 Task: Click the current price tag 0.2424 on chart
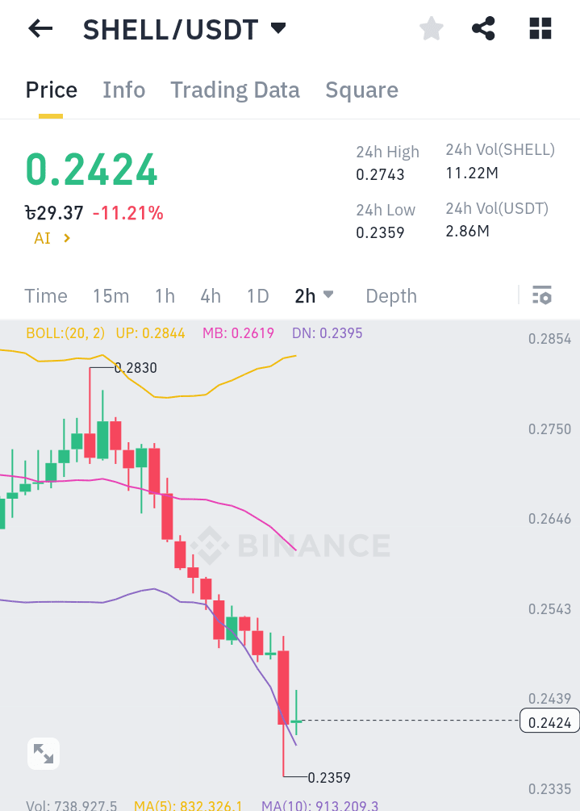pos(549,721)
